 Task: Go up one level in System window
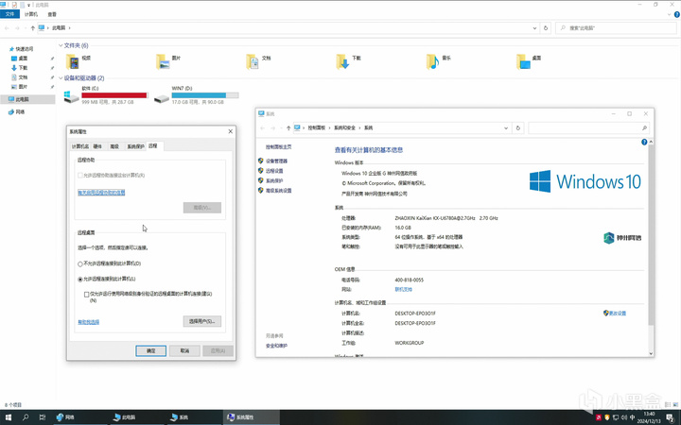(288, 127)
